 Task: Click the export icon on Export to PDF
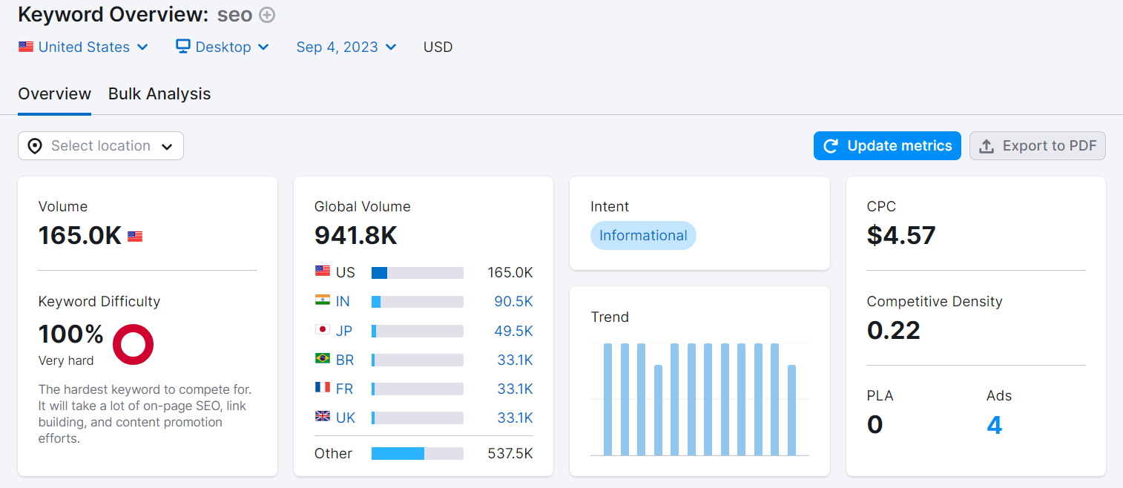[x=987, y=145]
